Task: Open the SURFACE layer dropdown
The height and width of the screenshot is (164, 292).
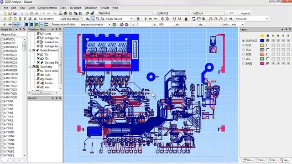Action: [188, 13]
